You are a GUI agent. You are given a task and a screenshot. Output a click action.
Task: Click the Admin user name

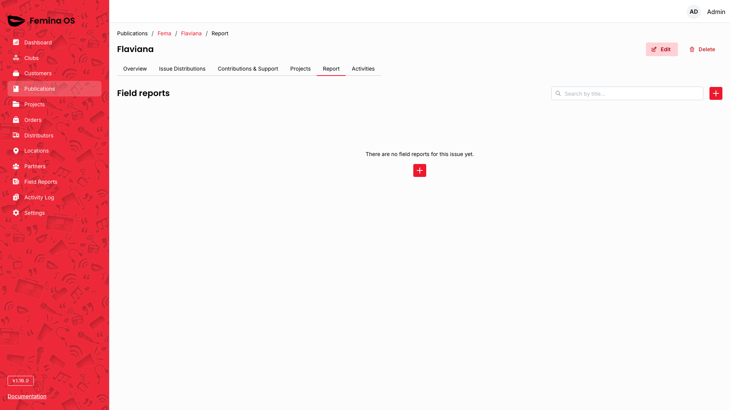click(x=716, y=12)
